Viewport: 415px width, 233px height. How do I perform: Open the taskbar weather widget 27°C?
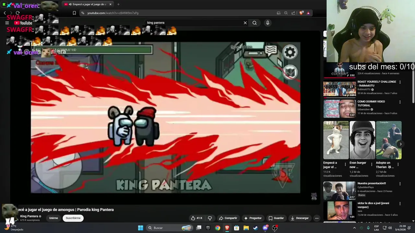tap(13, 228)
